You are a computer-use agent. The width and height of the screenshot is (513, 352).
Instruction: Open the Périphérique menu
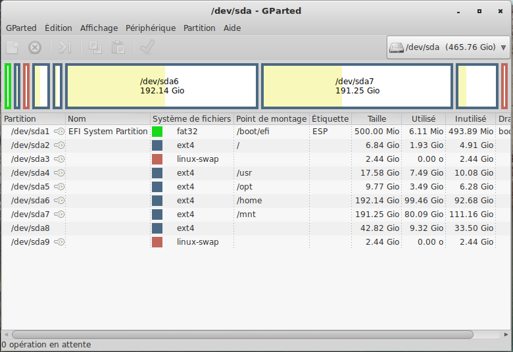coord(151,28)
